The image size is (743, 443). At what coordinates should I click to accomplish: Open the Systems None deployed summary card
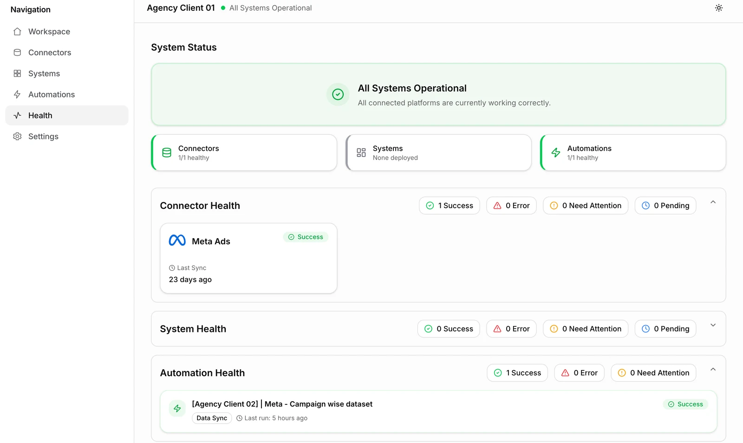click(x=439, y=153)
